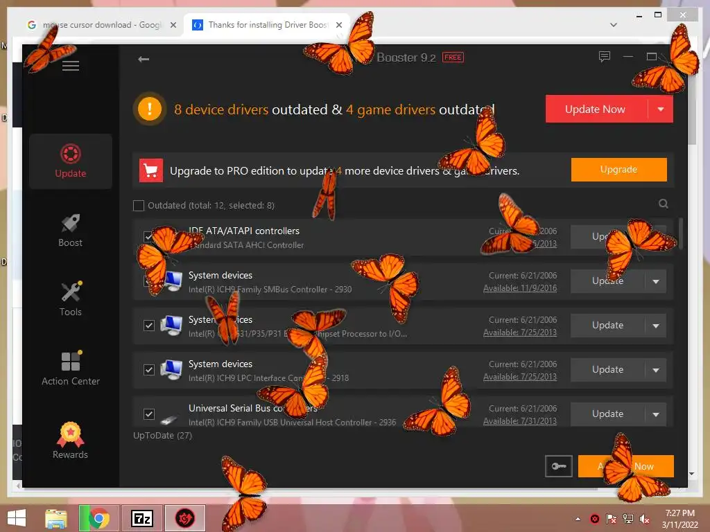The image size is (710, 532).
Task: Expand SMBus Controller update dropdown
Action: coord(656,281)
